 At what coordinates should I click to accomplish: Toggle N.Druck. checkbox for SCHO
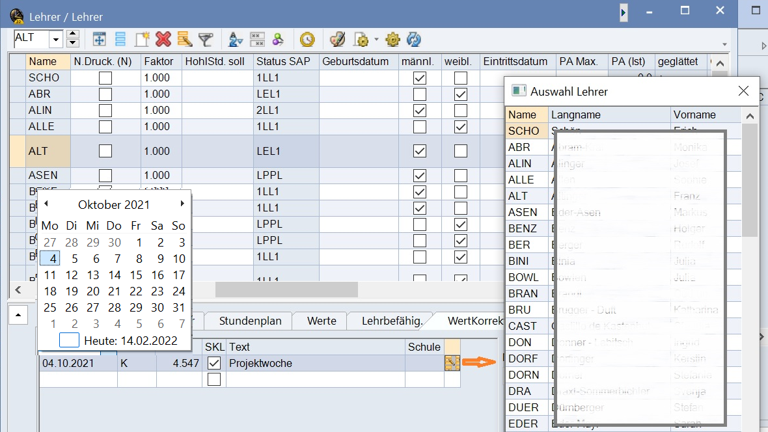pyautogui.click(x=105, y=78)
